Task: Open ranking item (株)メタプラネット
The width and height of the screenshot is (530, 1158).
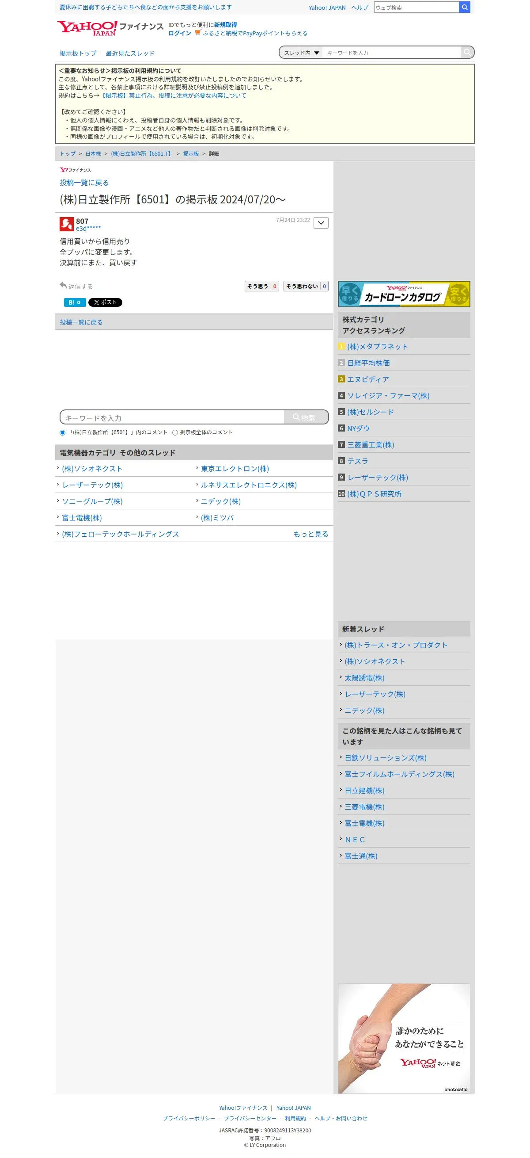Action: [x=378, y=347]
